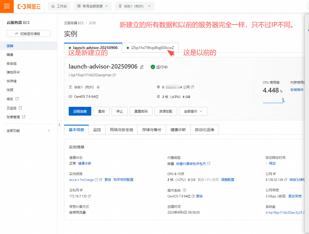Copy the instance ID i-bp16qx1l1dx2l2auqmax
Screen dimensions: 309x234
coord(114,75)
